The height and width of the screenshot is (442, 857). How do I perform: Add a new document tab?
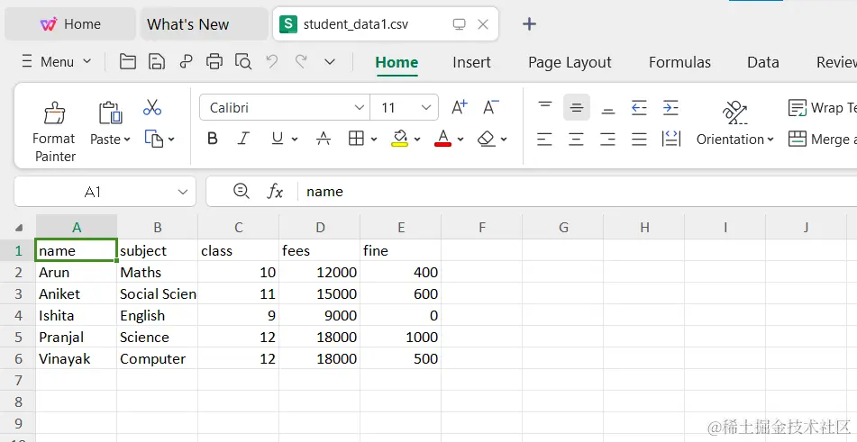click(529, 24)
